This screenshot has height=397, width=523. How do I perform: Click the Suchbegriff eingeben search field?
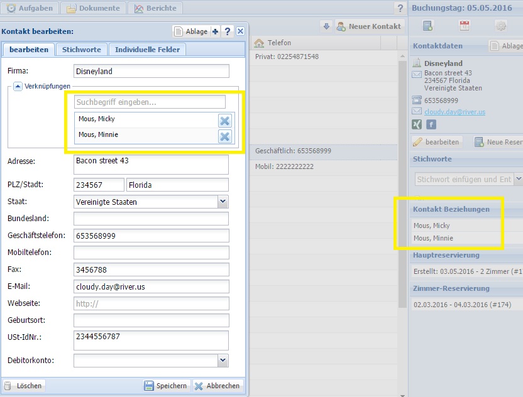149,102
